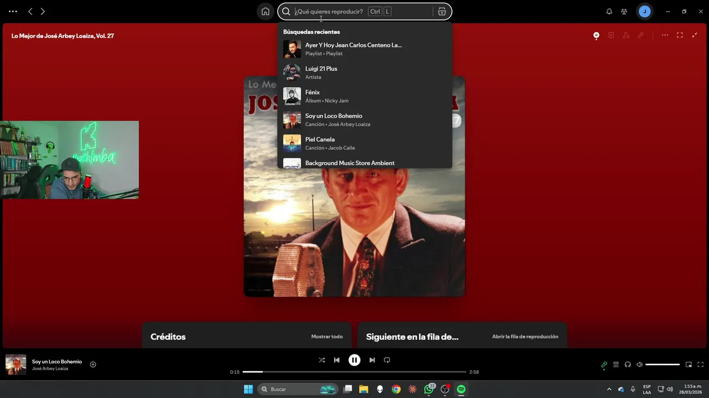Click song title 'Soy un Loco Bohemio' in player

click(x=57, y=362)
